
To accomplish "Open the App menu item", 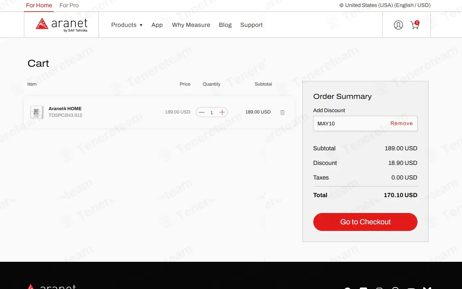I will click(157, 25).
